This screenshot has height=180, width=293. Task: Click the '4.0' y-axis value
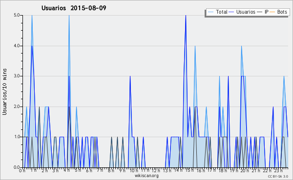click(17, 46)
